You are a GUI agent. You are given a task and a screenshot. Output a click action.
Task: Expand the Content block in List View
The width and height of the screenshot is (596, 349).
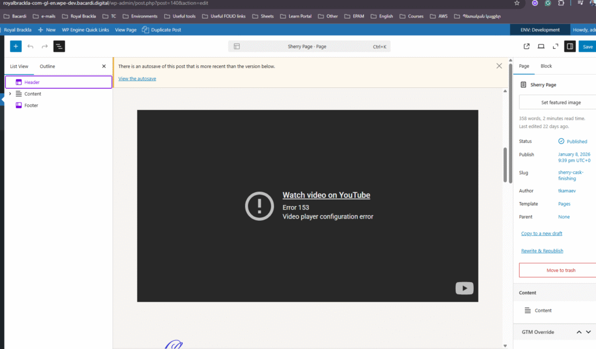[10, 94]
